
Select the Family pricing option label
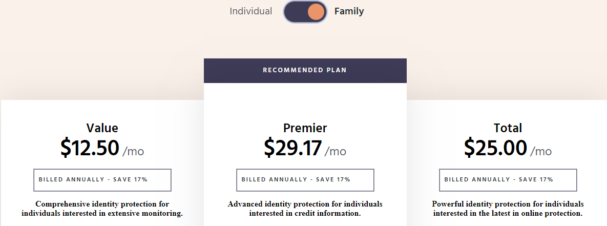349,11
